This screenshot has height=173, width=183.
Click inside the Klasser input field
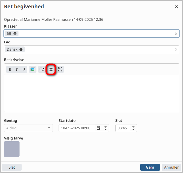click(x=92, y=34)
